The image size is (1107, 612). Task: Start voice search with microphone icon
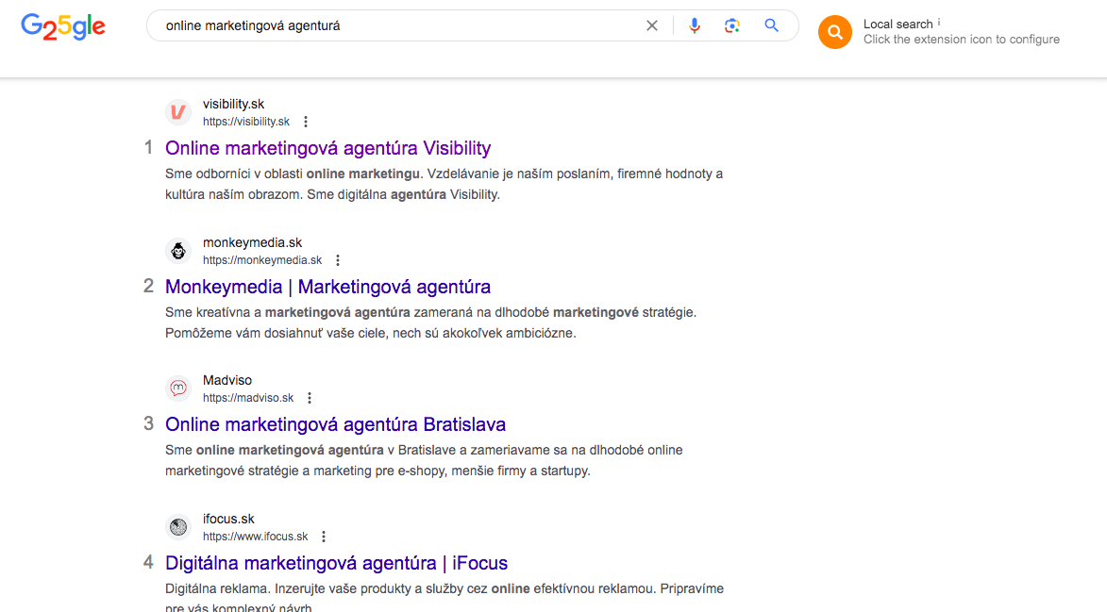click(695, 26)
